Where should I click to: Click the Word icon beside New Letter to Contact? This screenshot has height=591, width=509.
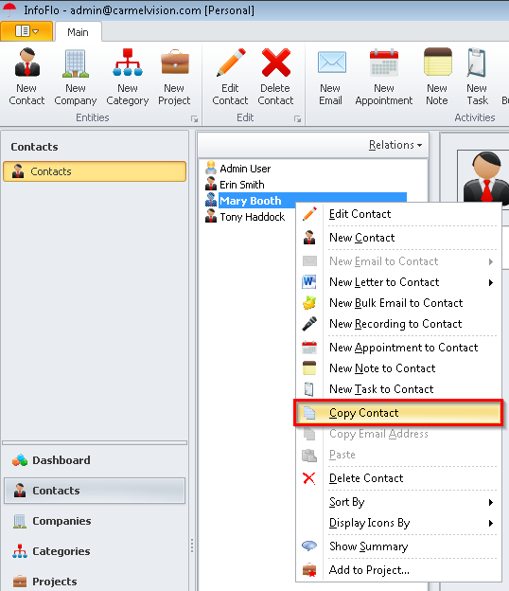pyautogui.click(x=309, y=282)
